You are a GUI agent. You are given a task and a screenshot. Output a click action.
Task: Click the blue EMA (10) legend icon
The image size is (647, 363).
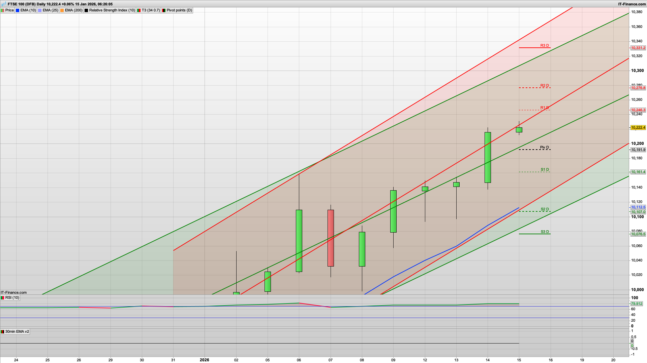18,10
